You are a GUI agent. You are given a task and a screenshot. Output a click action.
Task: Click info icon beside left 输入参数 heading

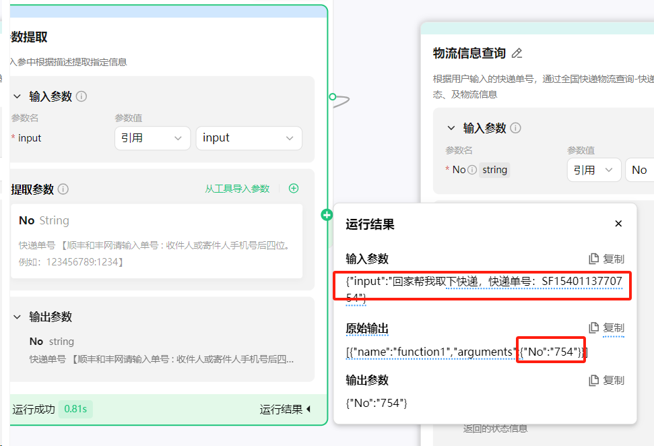tap(81, 96)
